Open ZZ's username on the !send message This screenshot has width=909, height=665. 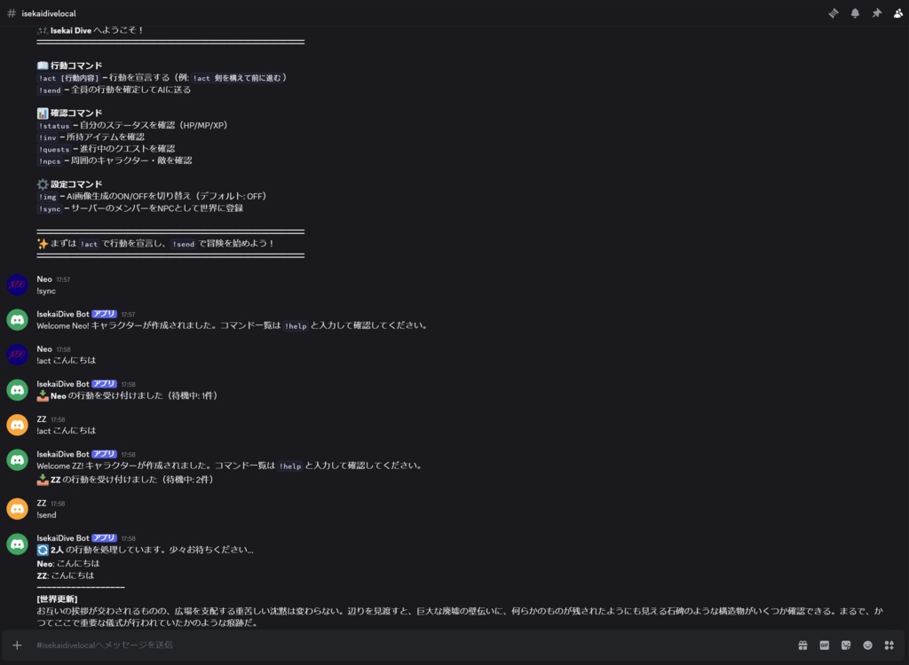click(41, 504)
